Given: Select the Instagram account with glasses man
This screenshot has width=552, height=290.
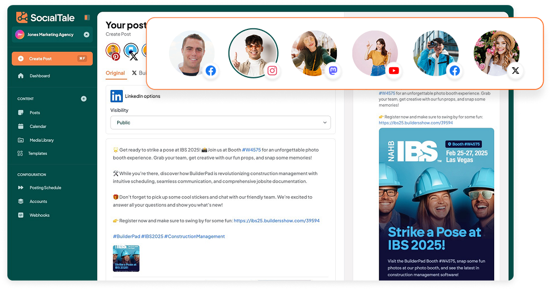Looking at the screenshot, I should [x=253, y=53].
